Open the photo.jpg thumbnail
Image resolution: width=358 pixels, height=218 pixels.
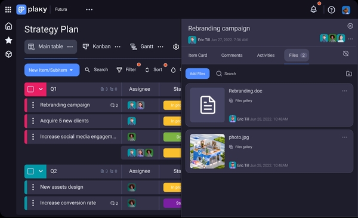(x=207, y=151)
